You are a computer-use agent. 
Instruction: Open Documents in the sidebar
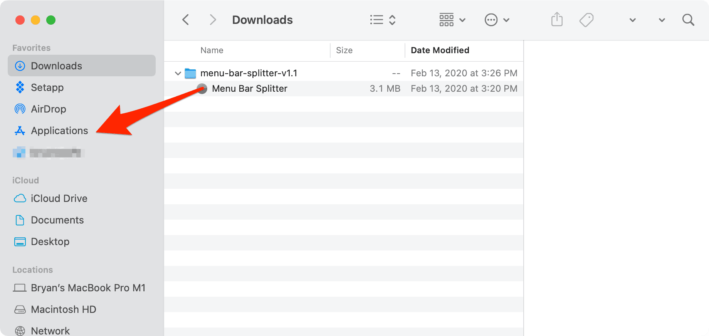(x=82, y=220)
